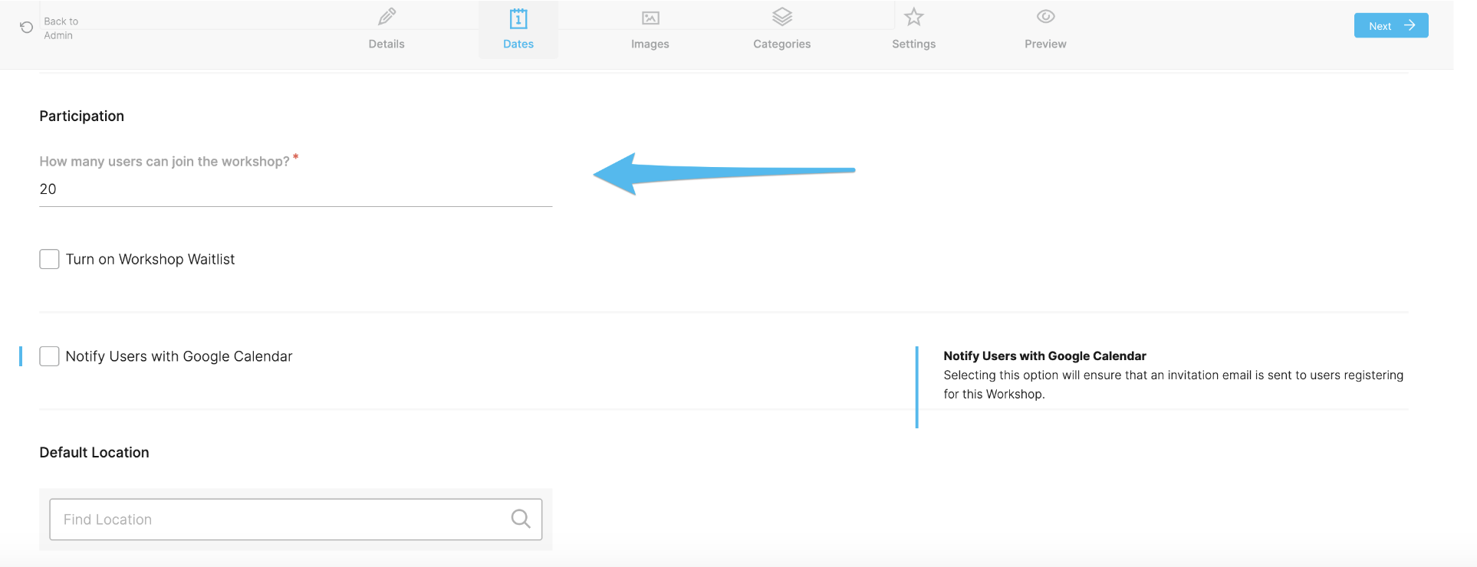This screenshot has height=567, width=1477.
Task: Go to the Categories tab label
Action: click(x=782, y=44)
